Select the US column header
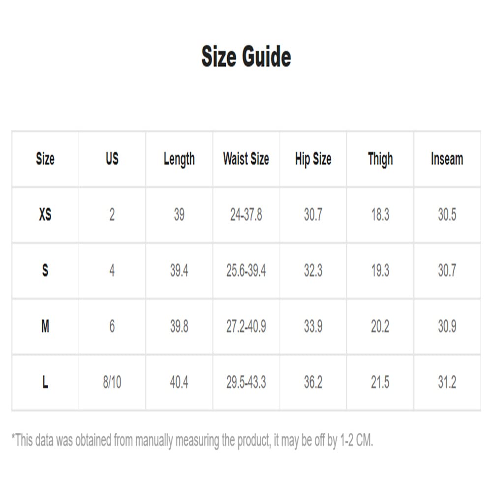Viewport: 492px width, 492px height. coord(112,159)
